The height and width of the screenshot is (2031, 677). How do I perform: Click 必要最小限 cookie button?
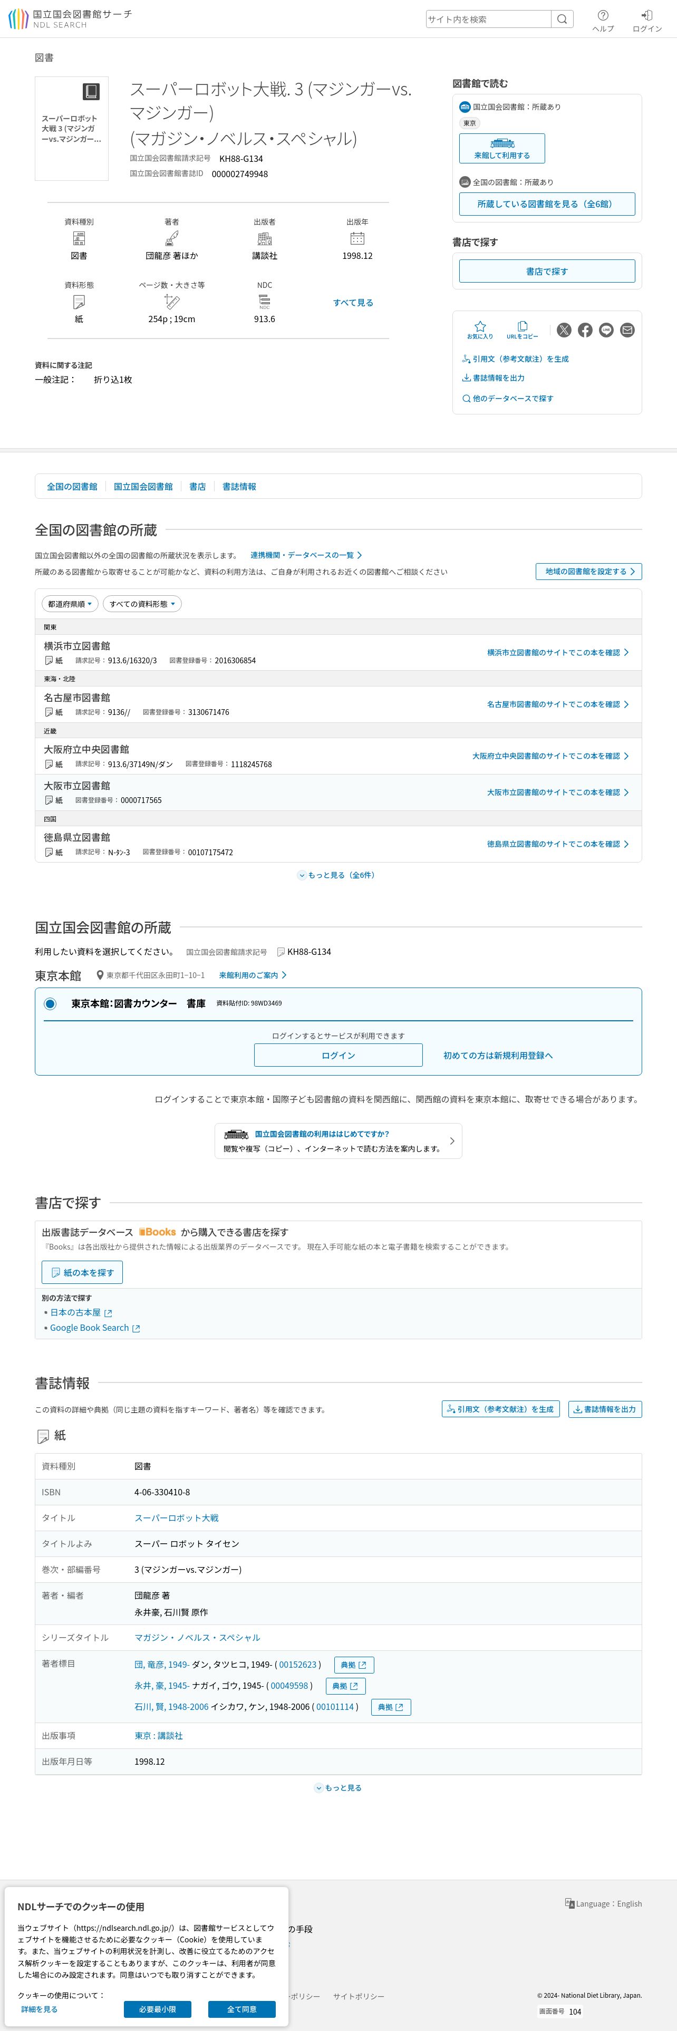158,2009
